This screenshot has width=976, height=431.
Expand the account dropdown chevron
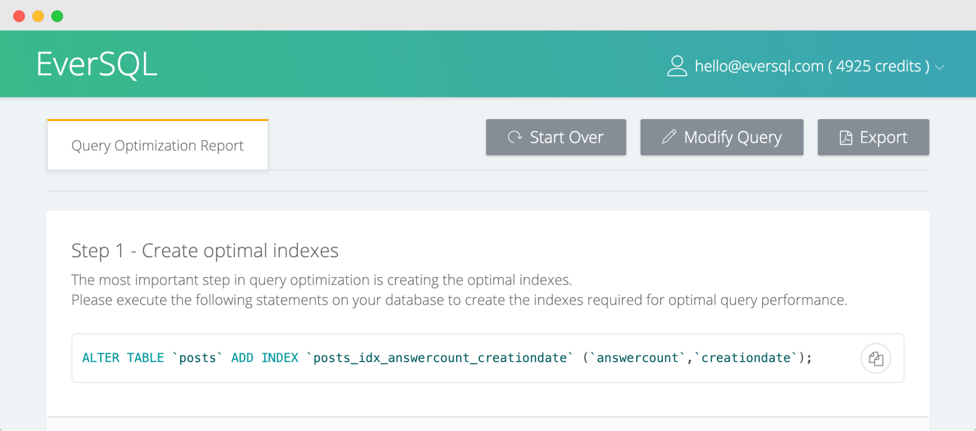pos(940,67)
